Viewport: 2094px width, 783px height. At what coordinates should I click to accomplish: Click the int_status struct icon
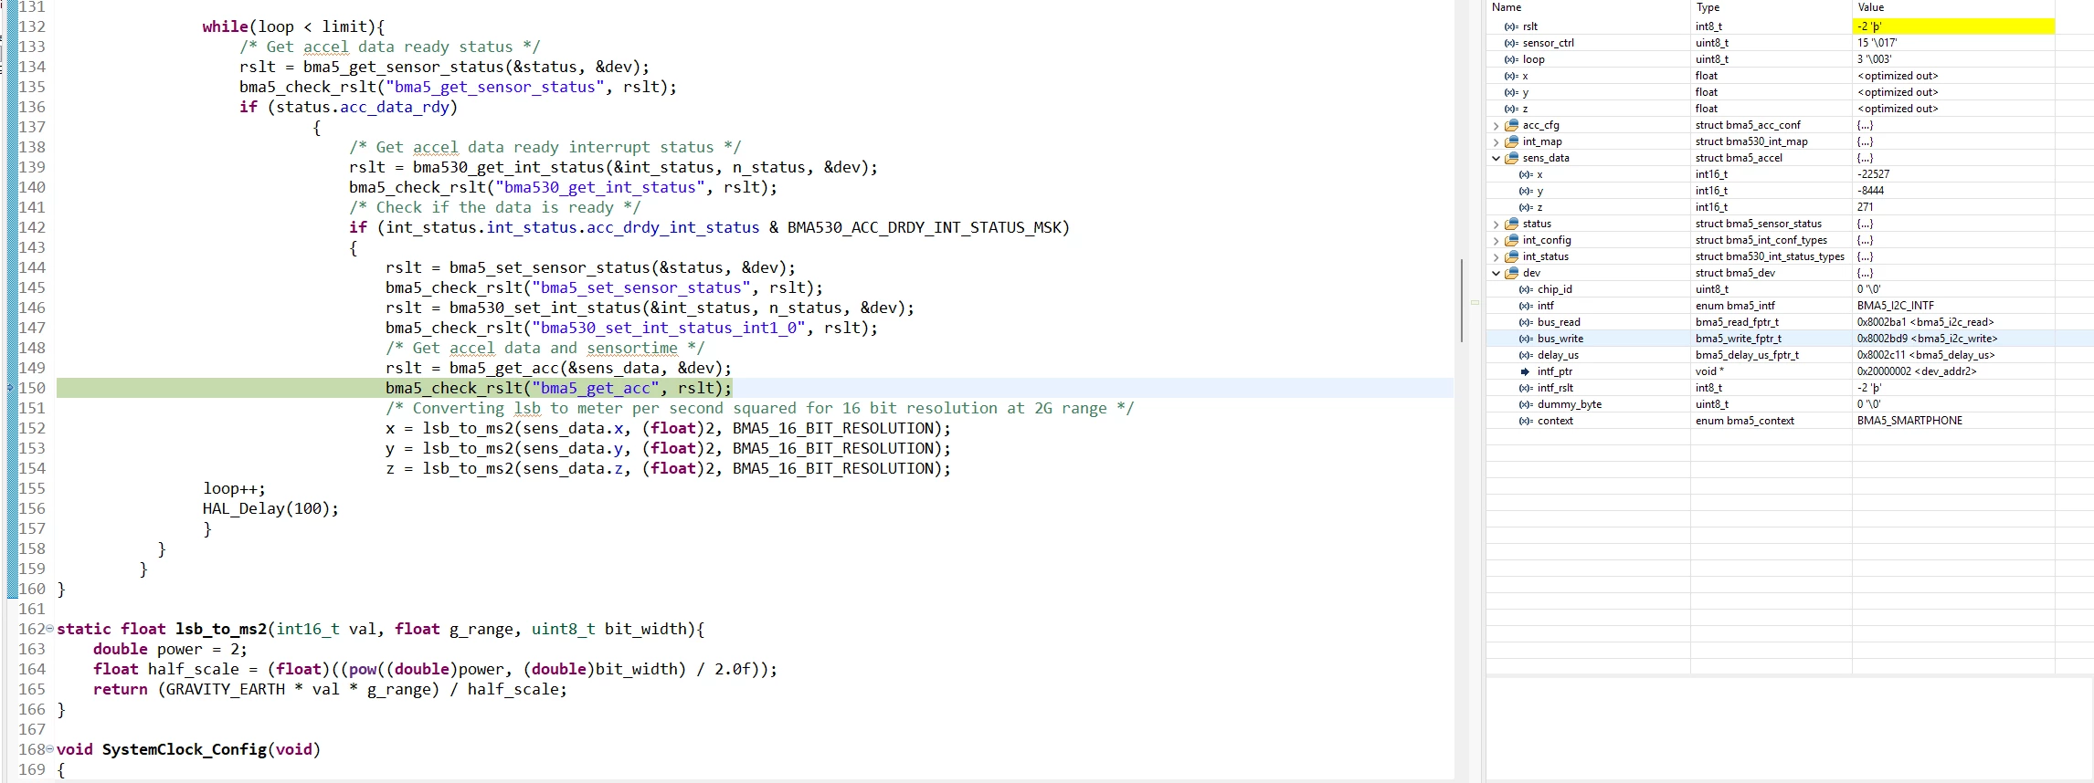(x=1512, y=256)
